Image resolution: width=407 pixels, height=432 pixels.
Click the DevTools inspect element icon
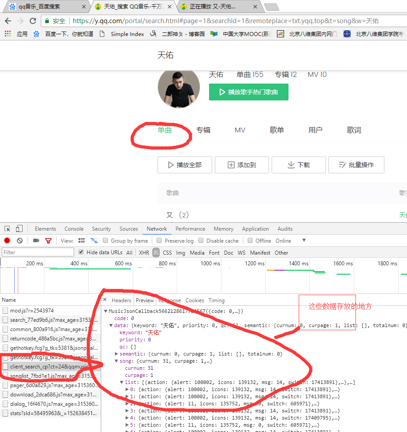(x=8, y=229)
